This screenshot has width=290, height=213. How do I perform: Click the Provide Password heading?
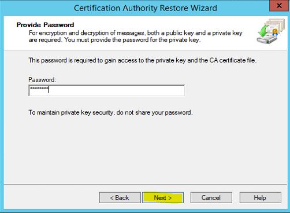tap(45, 25)
